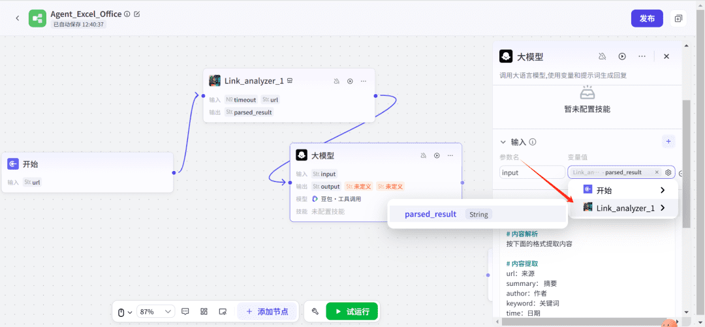Toggle the disable icon on the 大模型 canvas node

424,155
